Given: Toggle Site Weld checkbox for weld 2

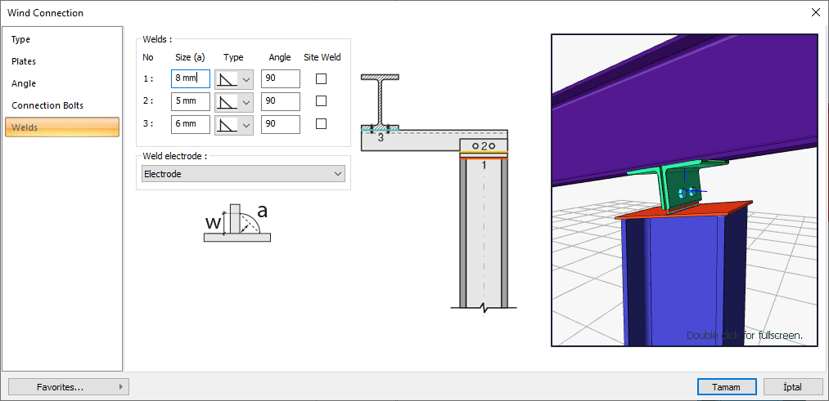Looking at the screenshot, I should pos(322,101).
